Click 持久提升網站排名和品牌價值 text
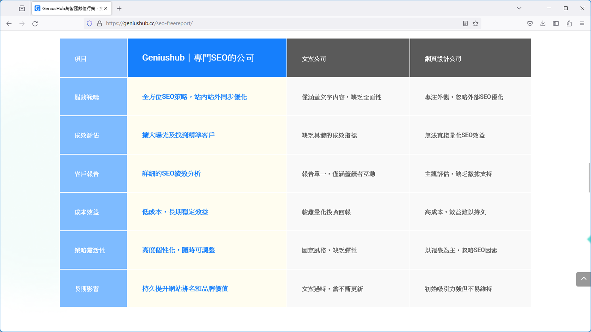Viewport: 591px width, 332px height. tap(185, 289)
